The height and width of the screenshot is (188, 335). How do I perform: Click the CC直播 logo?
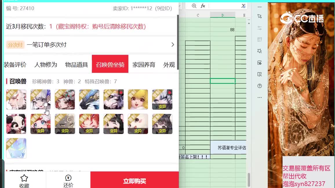pos(302,18)
